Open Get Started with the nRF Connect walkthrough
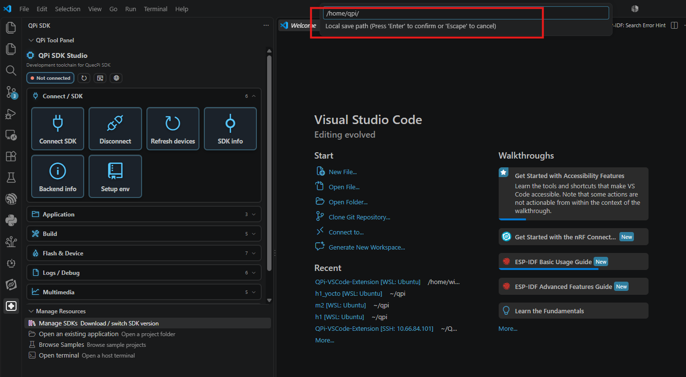This screenshot has height=377, width=686. point(574,236)
